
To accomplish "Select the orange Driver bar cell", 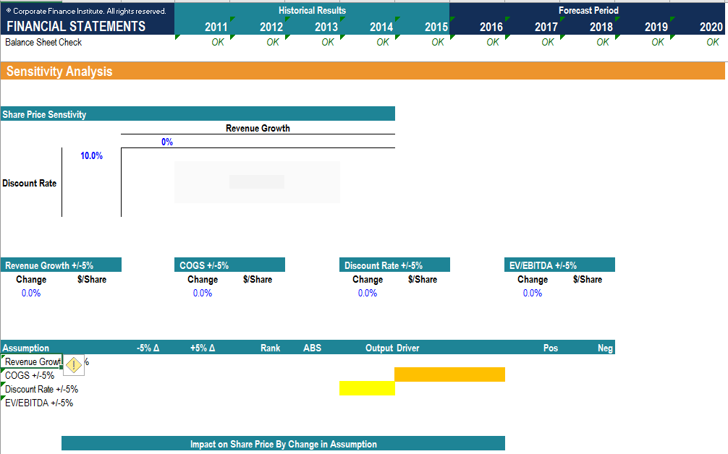I will [x=449, y=374].
